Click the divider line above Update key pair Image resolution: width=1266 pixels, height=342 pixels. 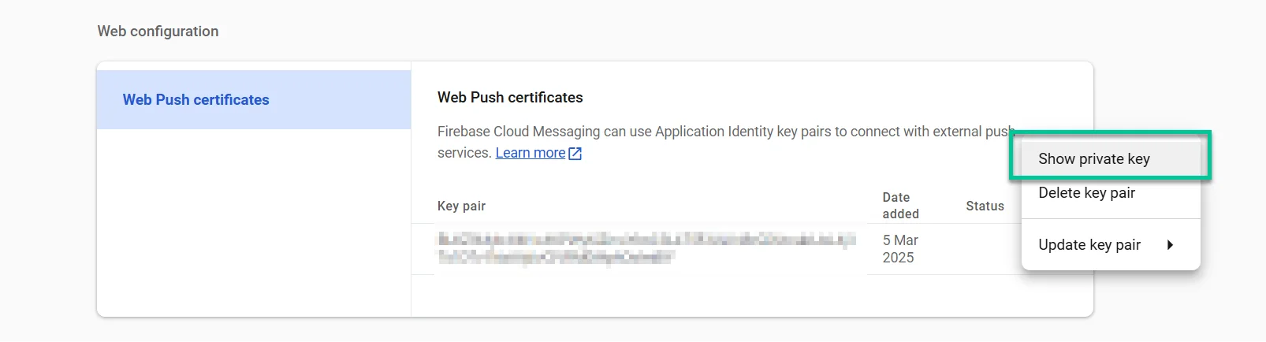click(x=1110, y=218)
